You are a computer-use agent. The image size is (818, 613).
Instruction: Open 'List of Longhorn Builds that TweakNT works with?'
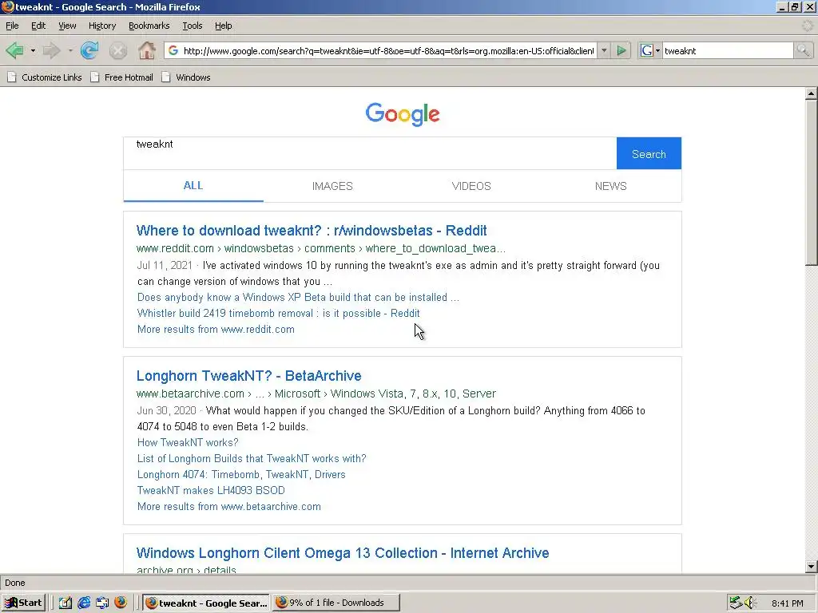point(252,459)
